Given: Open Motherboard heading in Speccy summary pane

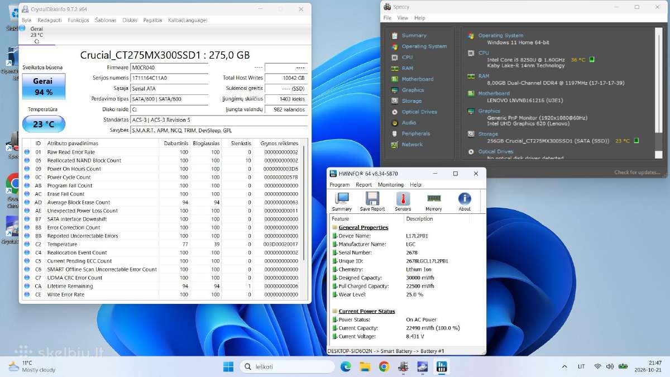Looking at the screenshot, I should click(494, 93).
